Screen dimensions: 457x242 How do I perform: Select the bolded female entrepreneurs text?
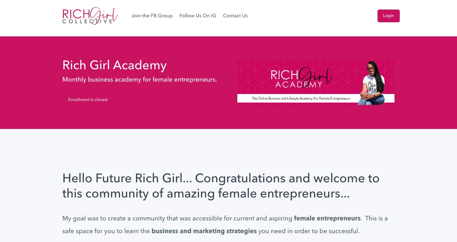click(327, 218)
